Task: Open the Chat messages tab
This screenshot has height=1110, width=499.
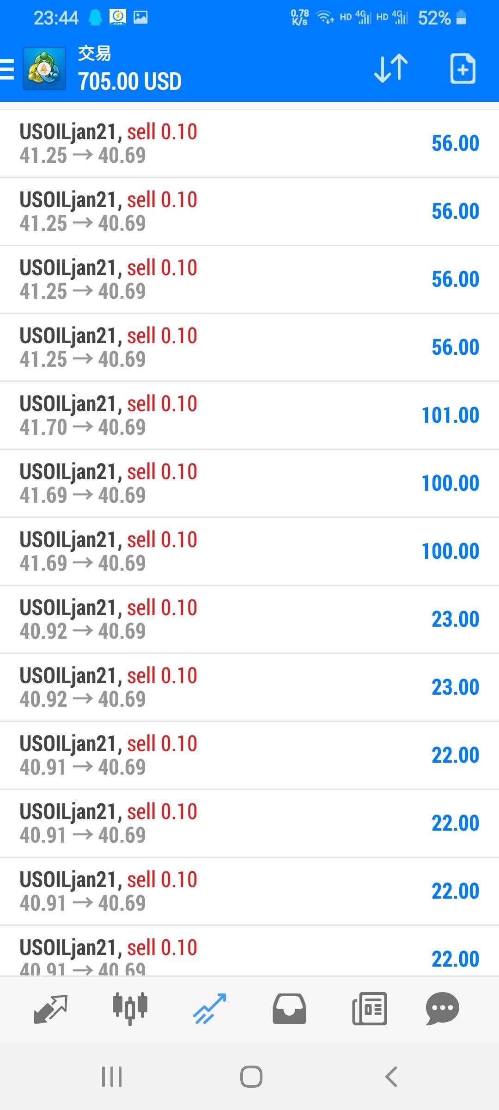Action: coord(442,1008)
